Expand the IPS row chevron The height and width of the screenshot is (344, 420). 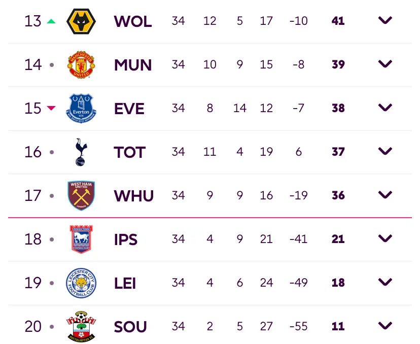coord(385,238)
